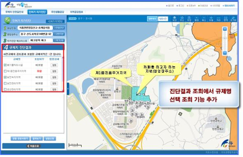Viewport: 243px width, 157px height.
Task: Click the 초기화 reset map icon
Action: point(233,19)
